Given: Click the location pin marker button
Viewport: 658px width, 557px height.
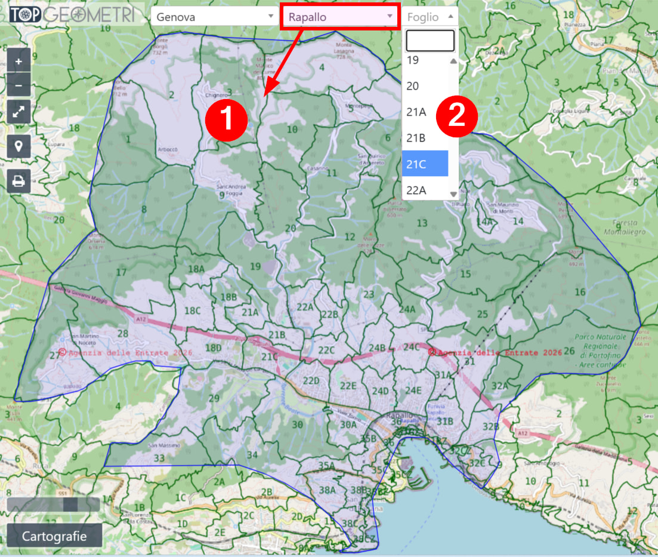Looking at the screenshot, I should pyautogui.click(x=18, y=146).
